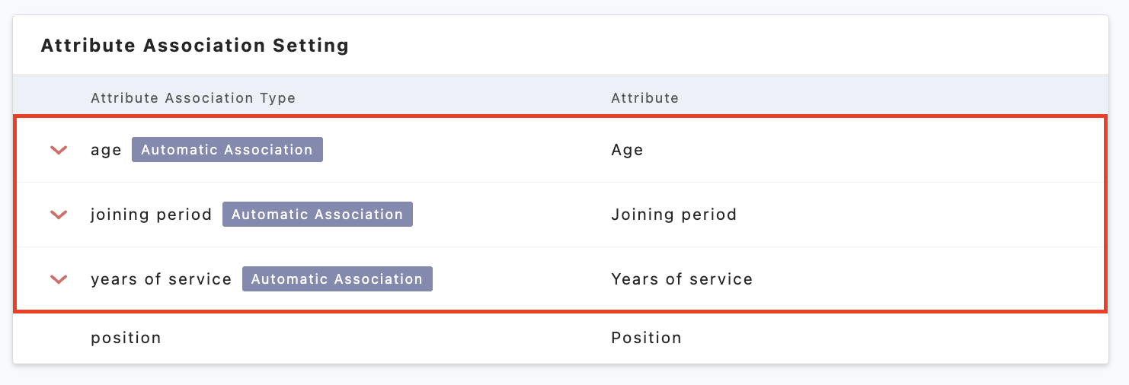Click the Attribute column header
The width and height of the screenshot is (1129, 385).
tap(644, 98)
